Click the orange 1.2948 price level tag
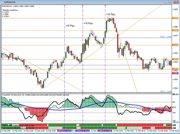The image size is (180, 134). pos(175,59)
